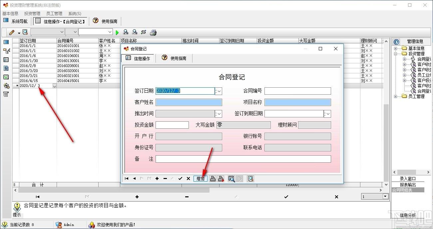Open the small arrow next to pencil icon

point(19,33)
